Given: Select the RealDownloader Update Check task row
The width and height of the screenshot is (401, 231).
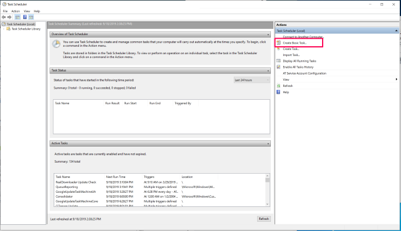Looking at the screenshot, I should 160,182.
